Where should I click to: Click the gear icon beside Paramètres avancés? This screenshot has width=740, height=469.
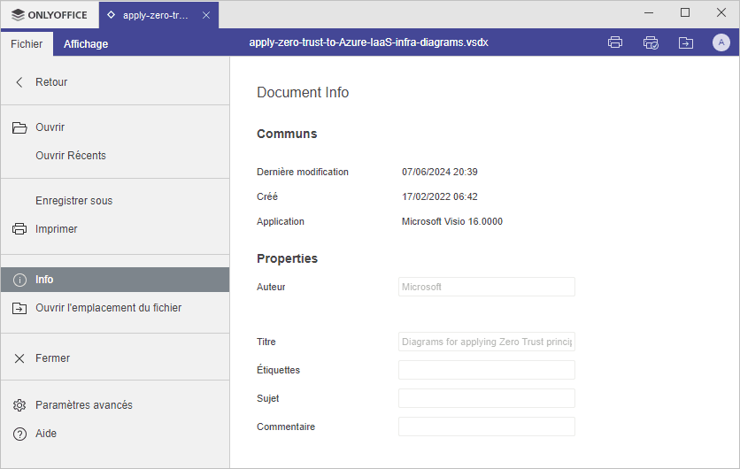pos(19,405)
